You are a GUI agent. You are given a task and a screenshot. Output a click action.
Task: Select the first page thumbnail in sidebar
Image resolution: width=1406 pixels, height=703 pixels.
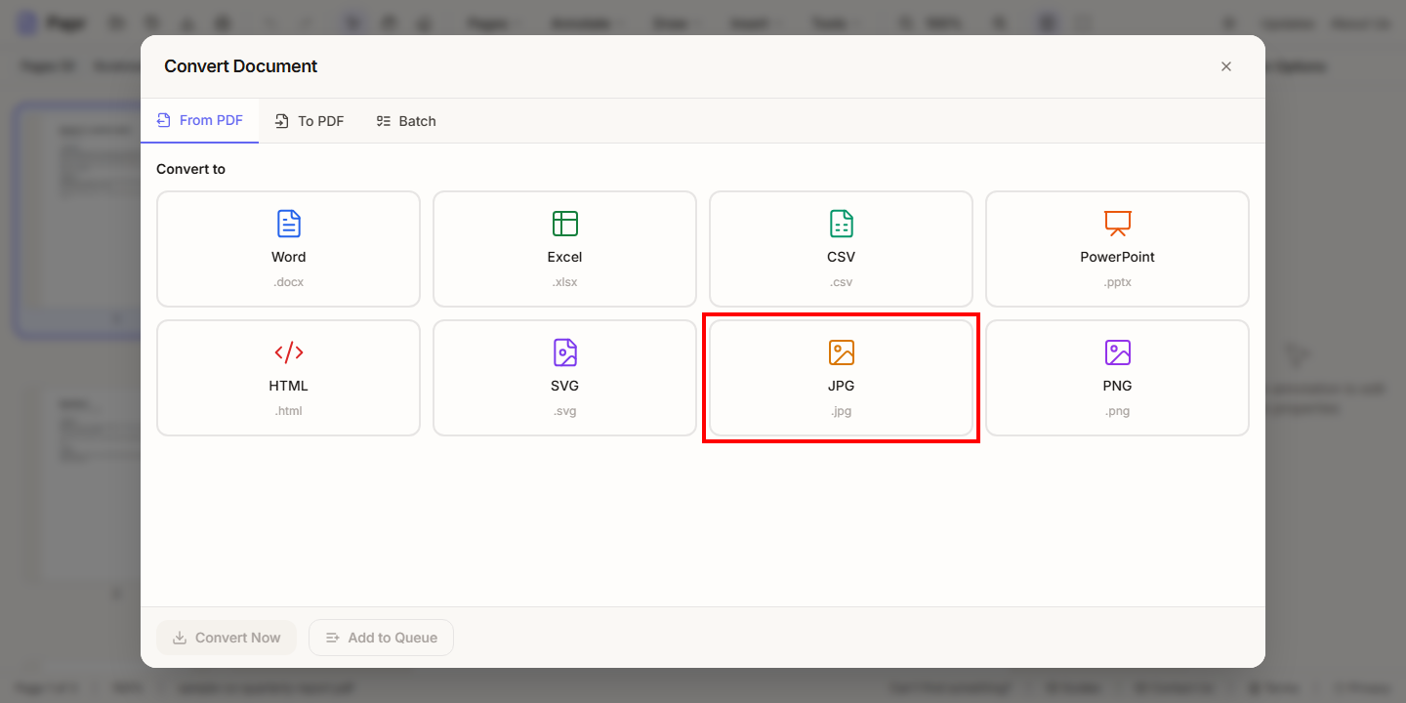78,220
